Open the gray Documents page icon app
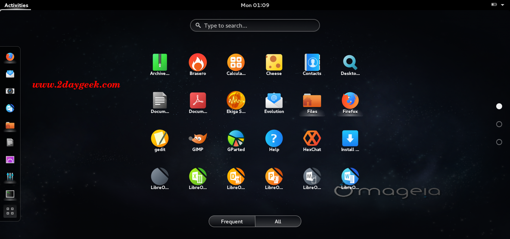Viewport: 510px width, 239px height. tap(160, 100)
